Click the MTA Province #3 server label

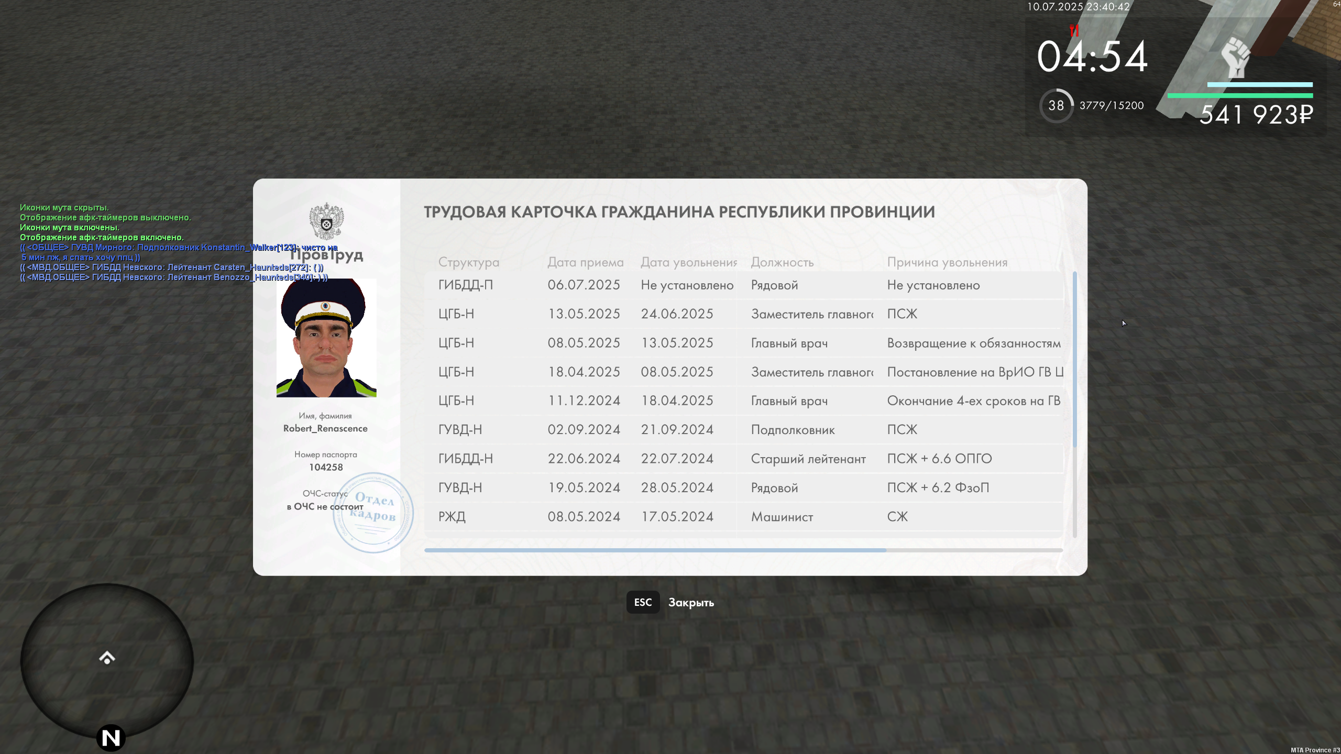(x=1315, y=750)
